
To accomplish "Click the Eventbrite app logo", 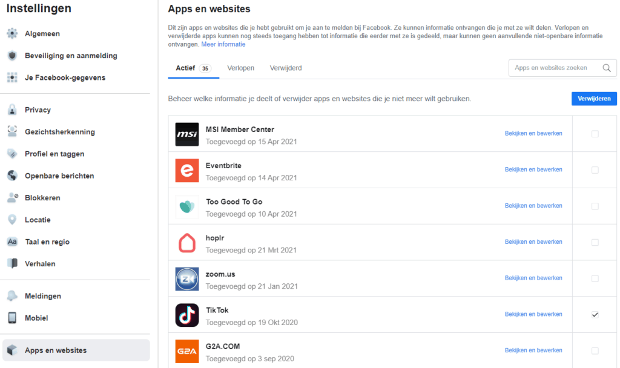I will click(187, 170).
